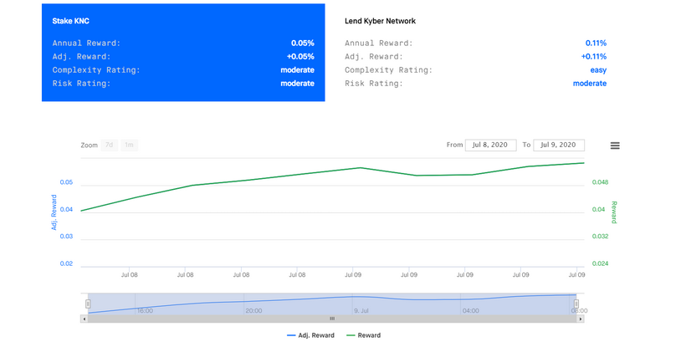Click the From date field
The width and height of the screenshot is (686, 342).
click(491, 145)
